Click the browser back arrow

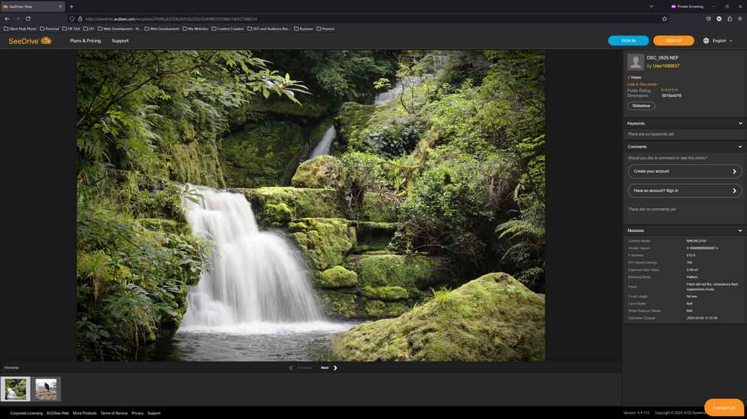click(6, 18)
